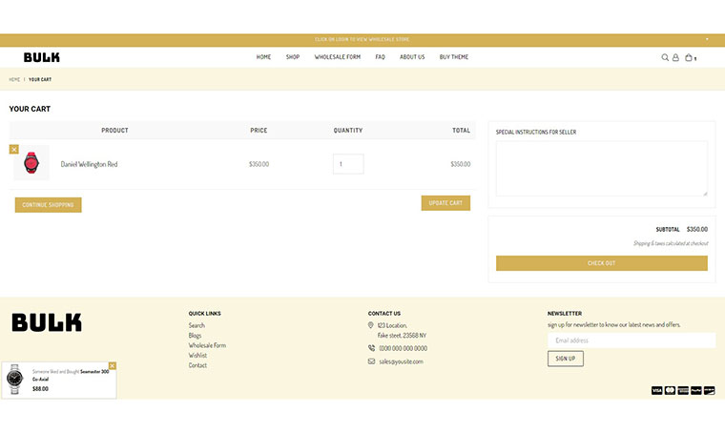The image size is (725, 433).
Task: Go to the Wholesale Form menu item
Action: [x=338, y=57]
